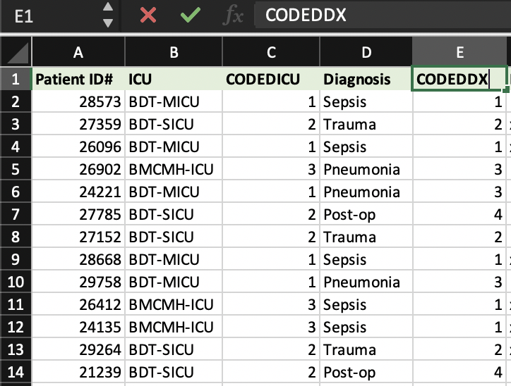The width and height of the screenshot is (511, 386).
Task: Click the Patient ID# header cell
Action: tap(78, 79)
